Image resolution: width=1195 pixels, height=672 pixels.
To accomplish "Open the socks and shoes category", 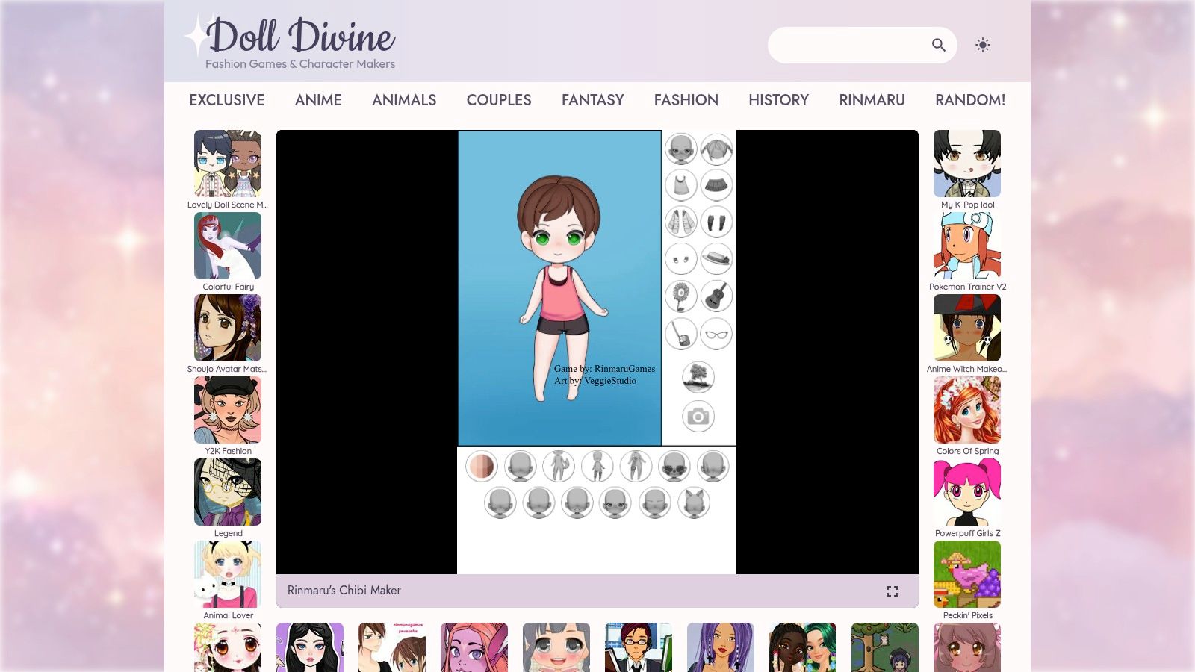I will 716,222.
